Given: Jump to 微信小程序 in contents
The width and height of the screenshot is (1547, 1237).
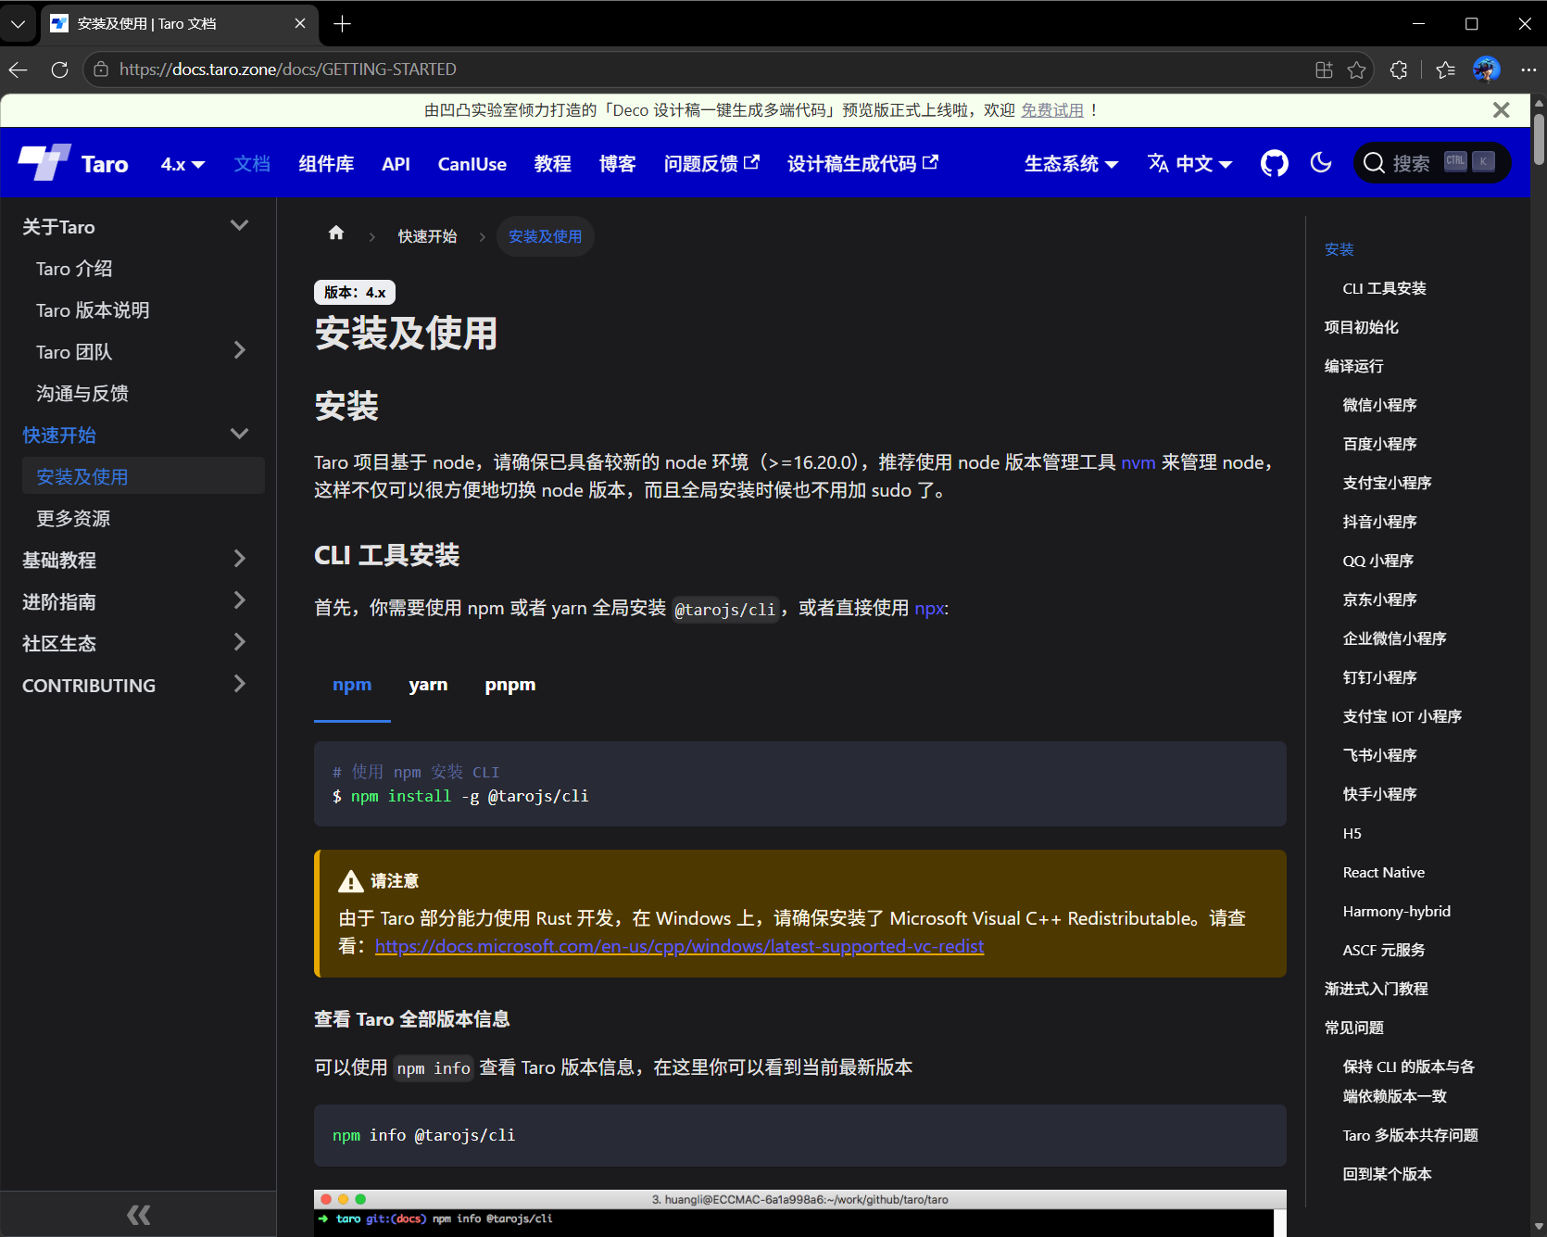Looking at the screenshot, I should [1379, 405].
